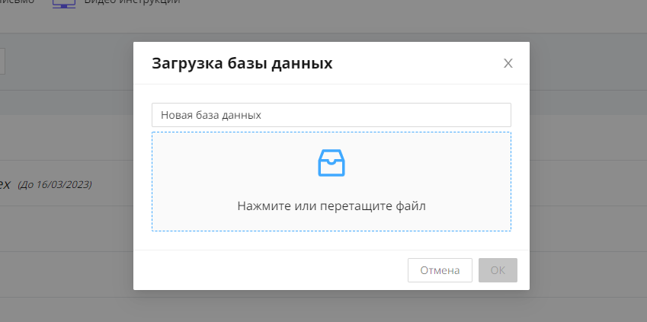The width and height of the screenshot is (647, 322).
Task: Click the cut-off письмо menu item
Action: pos(17,2)
